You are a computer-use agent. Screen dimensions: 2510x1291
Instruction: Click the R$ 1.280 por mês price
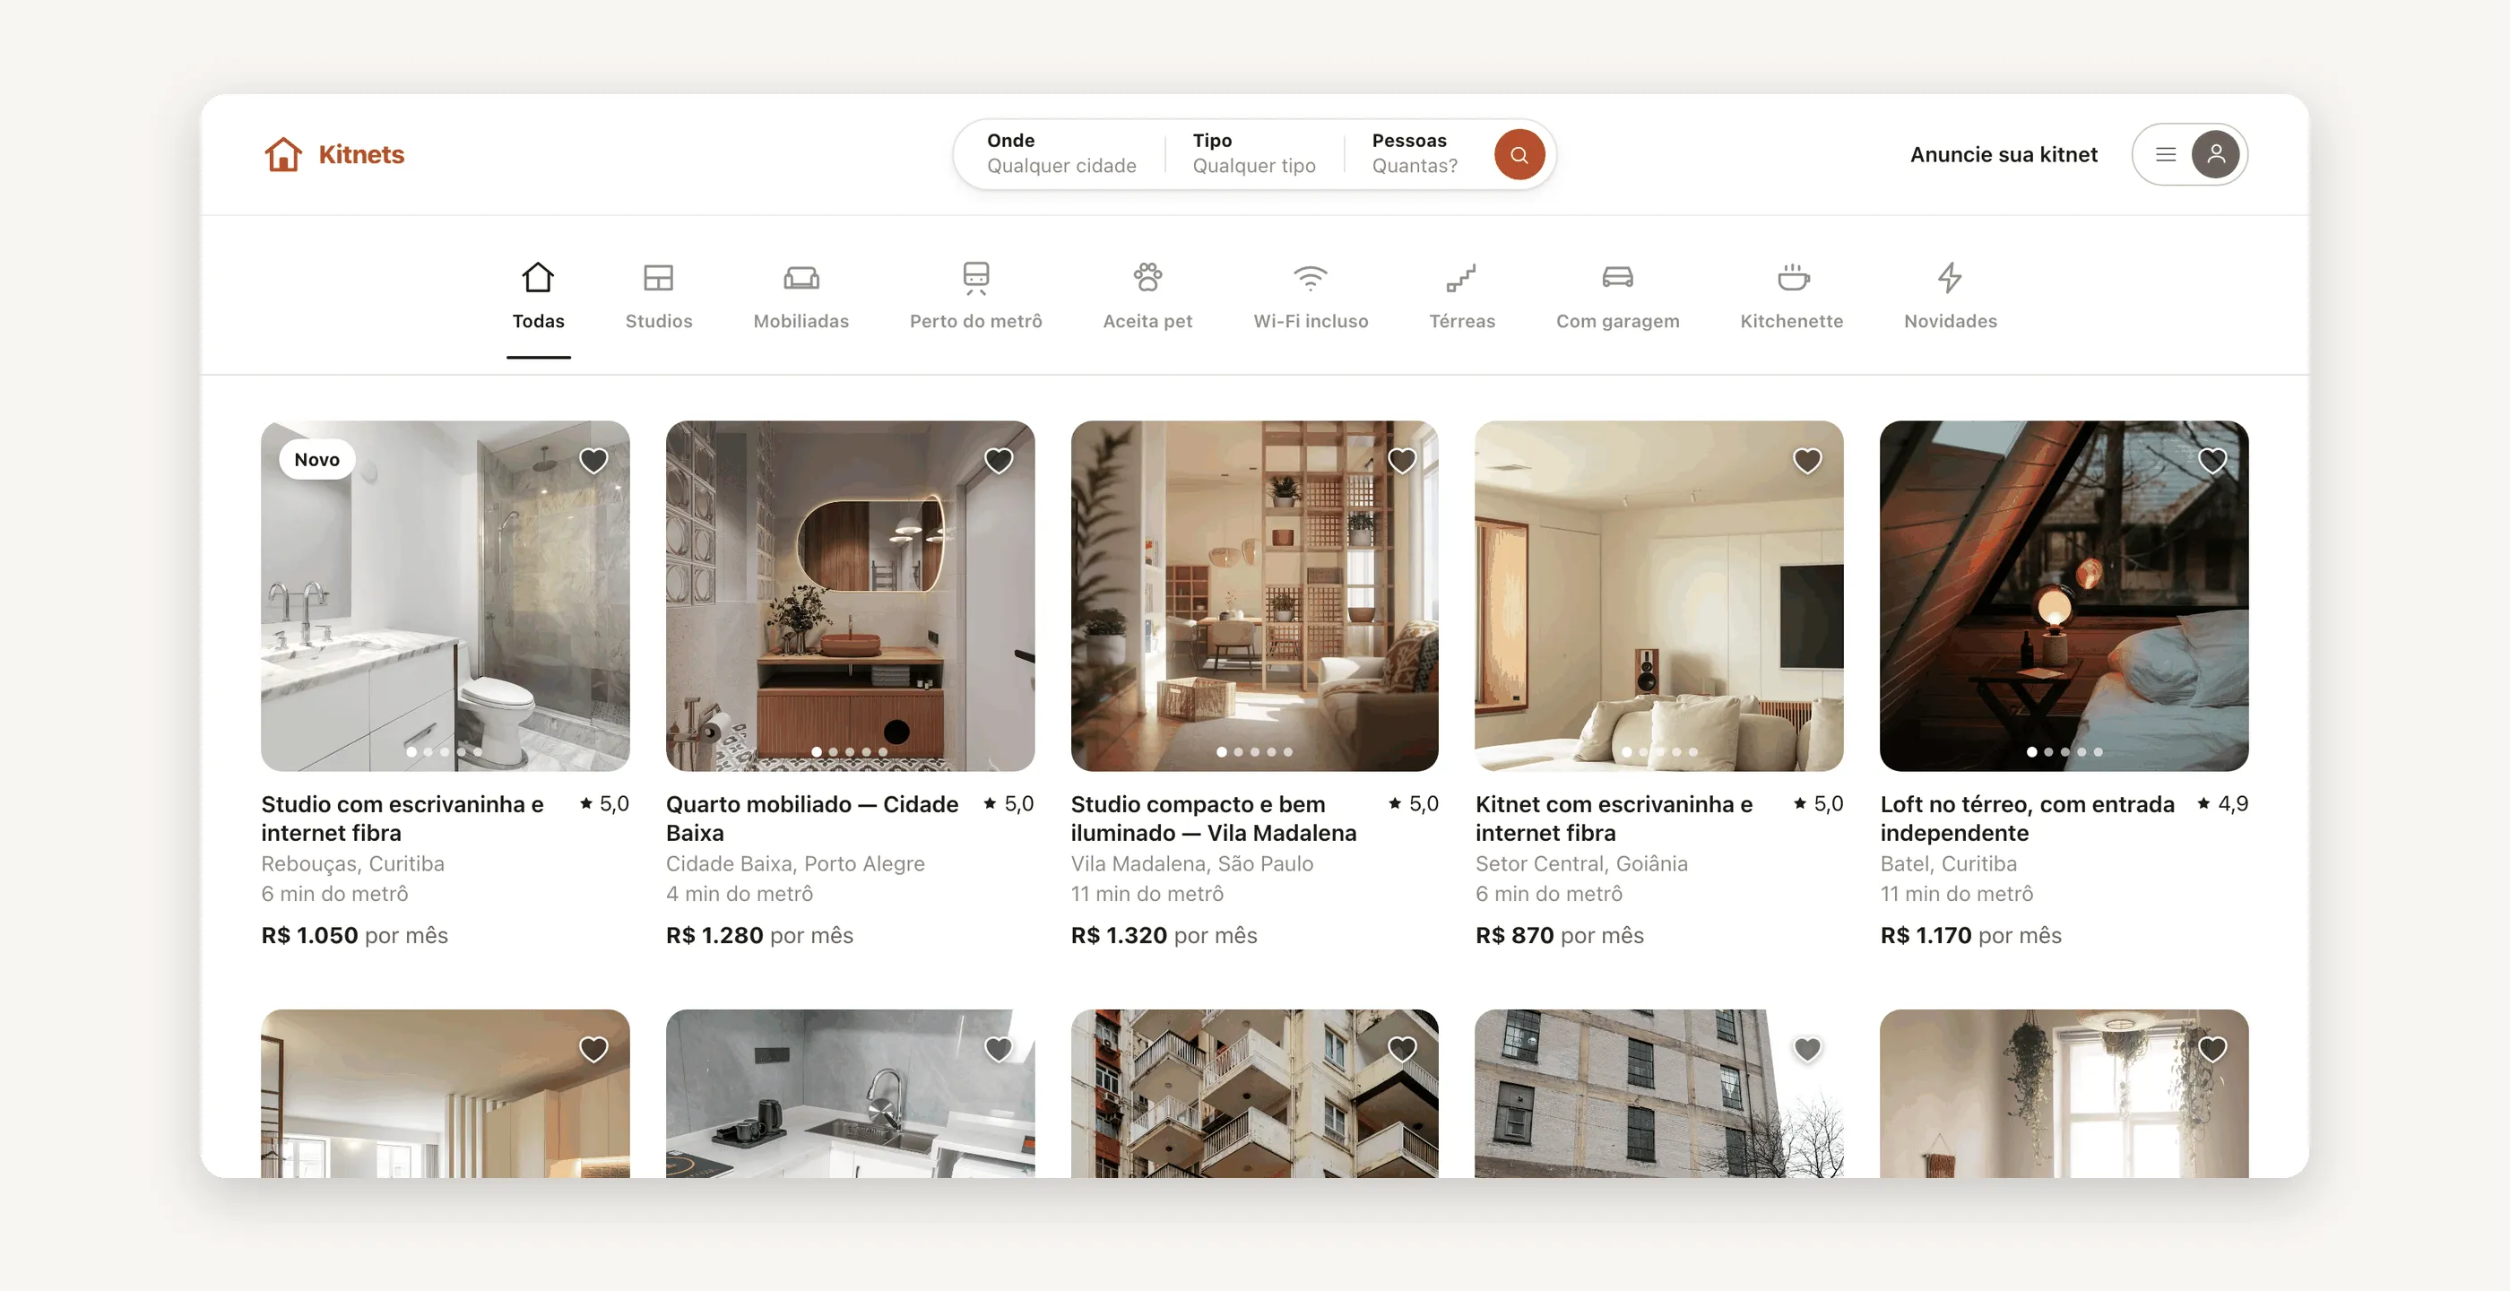coord(759,935)
